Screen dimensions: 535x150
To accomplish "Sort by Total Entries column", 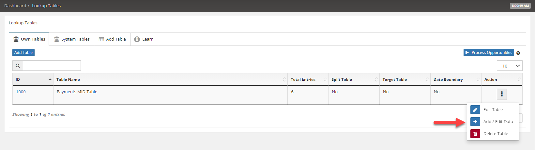I will 308,80.
